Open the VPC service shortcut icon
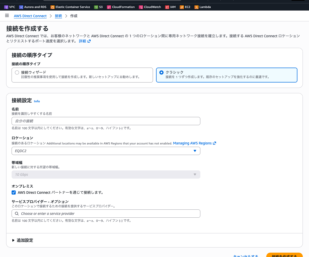 6,7
